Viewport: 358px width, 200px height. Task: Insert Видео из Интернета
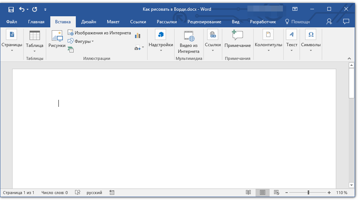point(189,42)
